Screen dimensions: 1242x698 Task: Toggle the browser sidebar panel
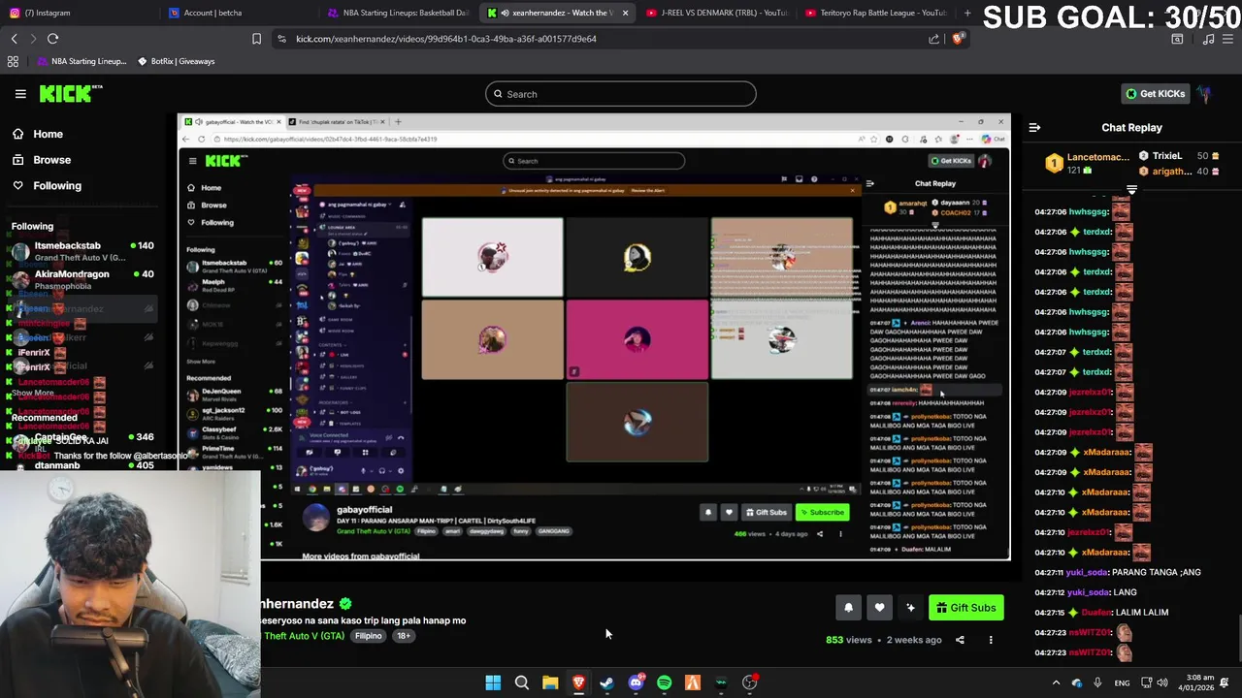coord(1177,39)
